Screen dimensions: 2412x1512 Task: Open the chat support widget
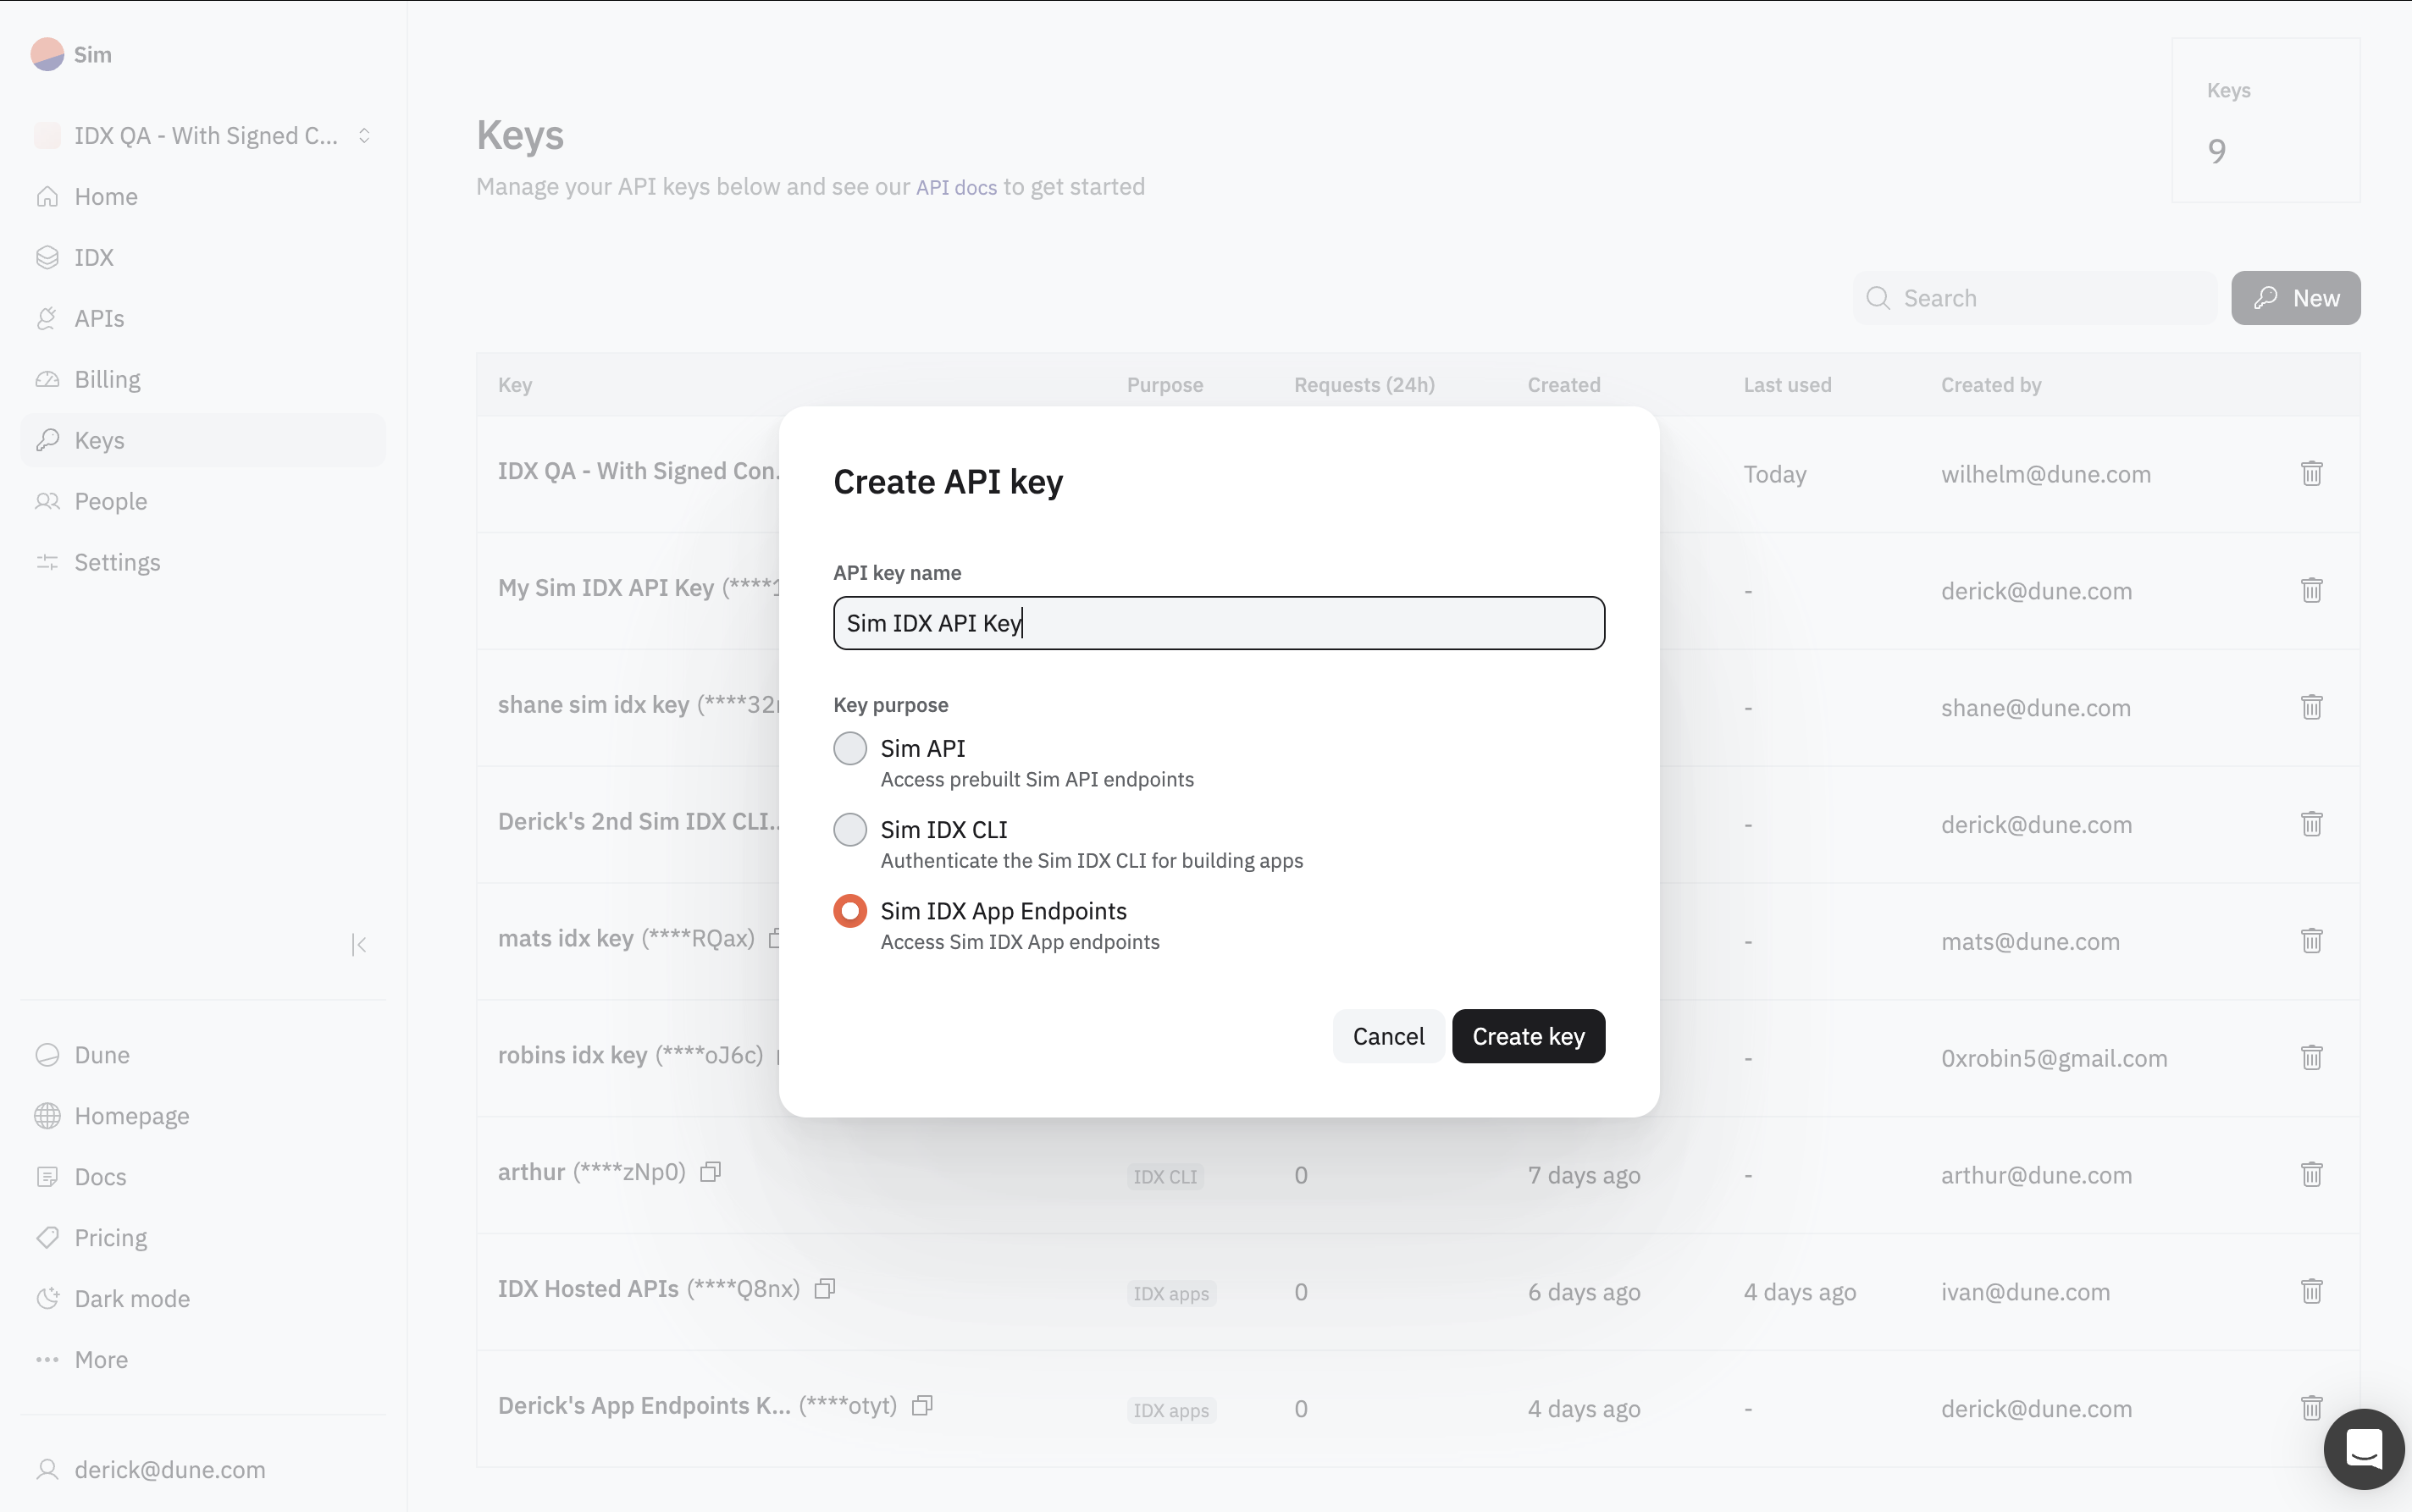coord(2363,1449)
